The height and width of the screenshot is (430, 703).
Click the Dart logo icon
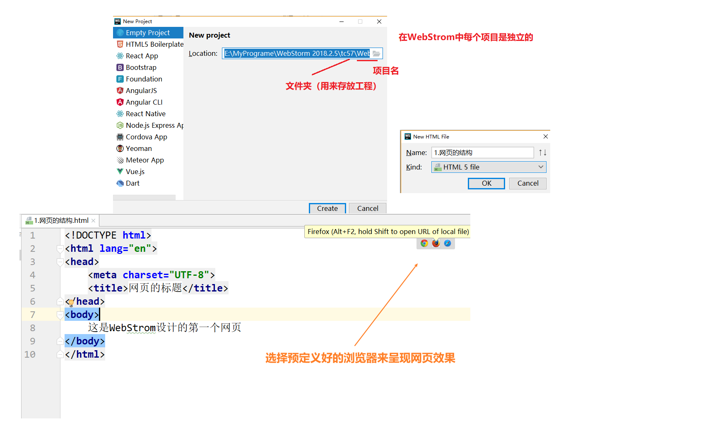click(x=120, y=183)
